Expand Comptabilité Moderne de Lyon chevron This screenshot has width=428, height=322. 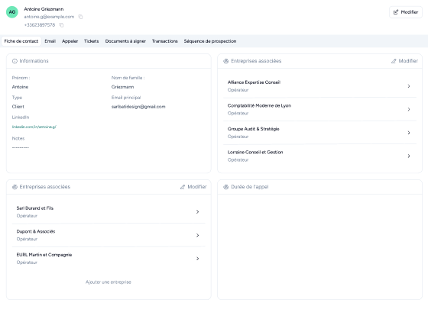(x=409, y=109)
